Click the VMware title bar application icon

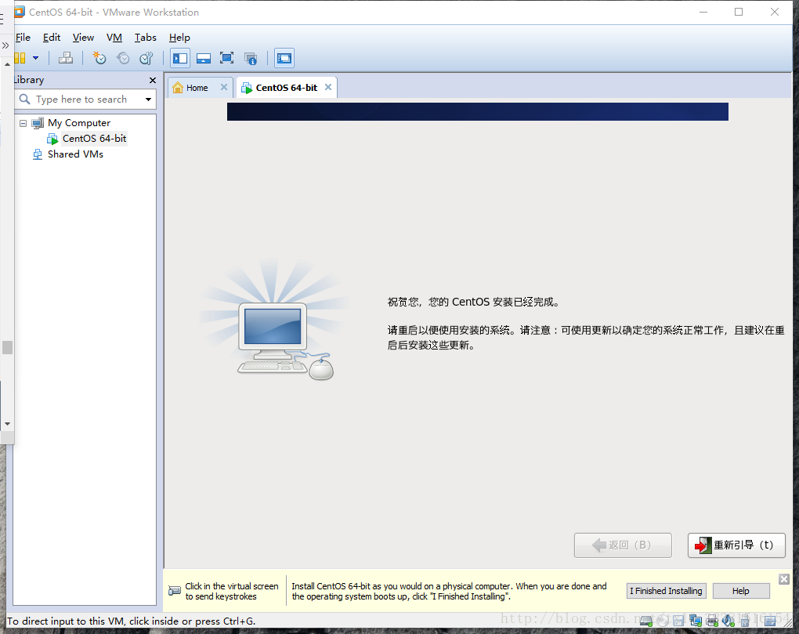coord(19,12)
